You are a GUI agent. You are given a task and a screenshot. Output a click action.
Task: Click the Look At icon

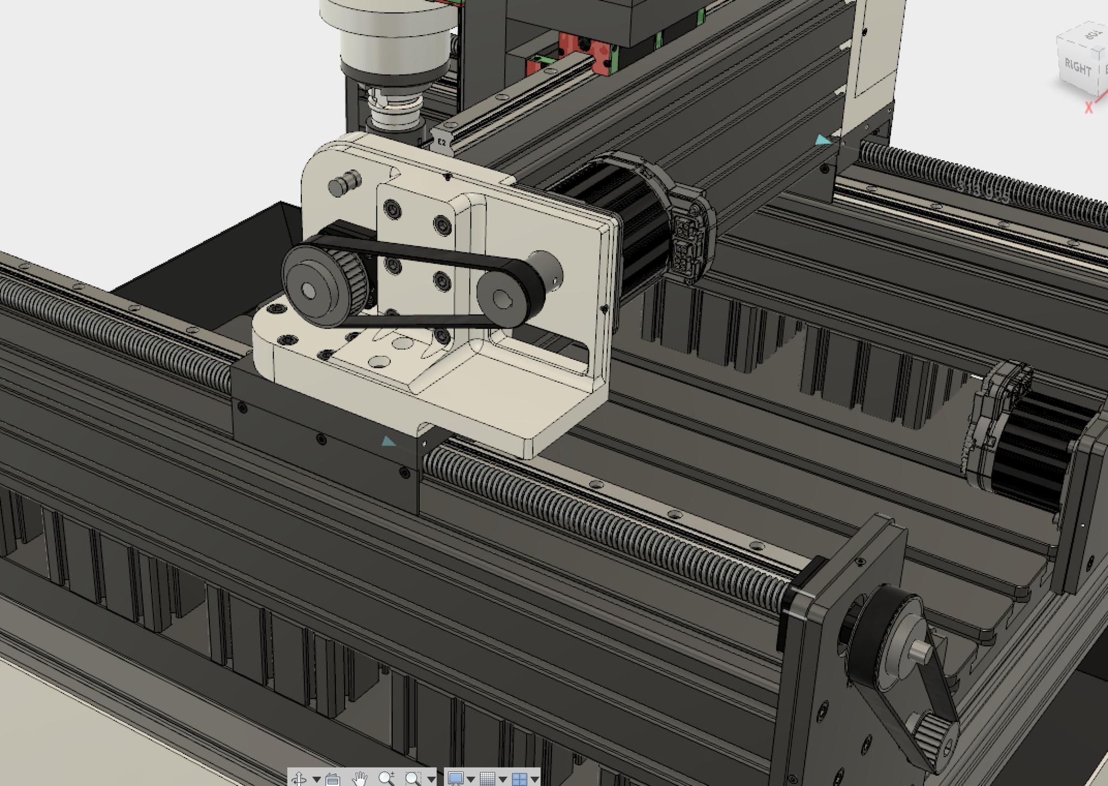[333, 779]
